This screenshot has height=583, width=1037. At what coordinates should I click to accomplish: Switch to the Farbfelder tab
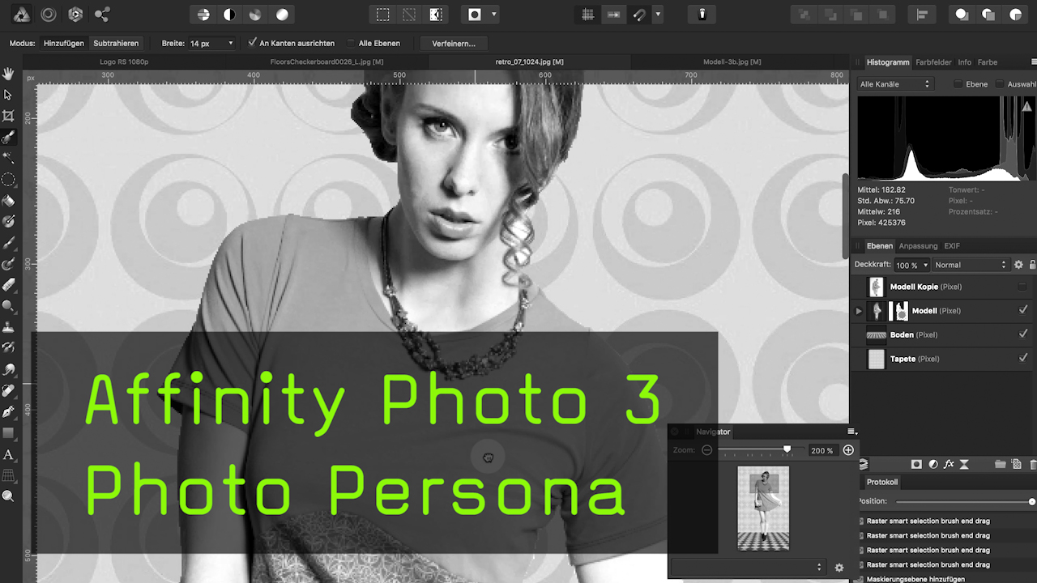pyautogui.click(x=933, y=62)
